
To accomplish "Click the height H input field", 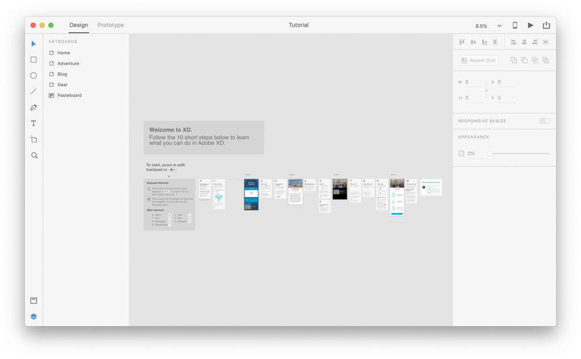I will [474, 98].
